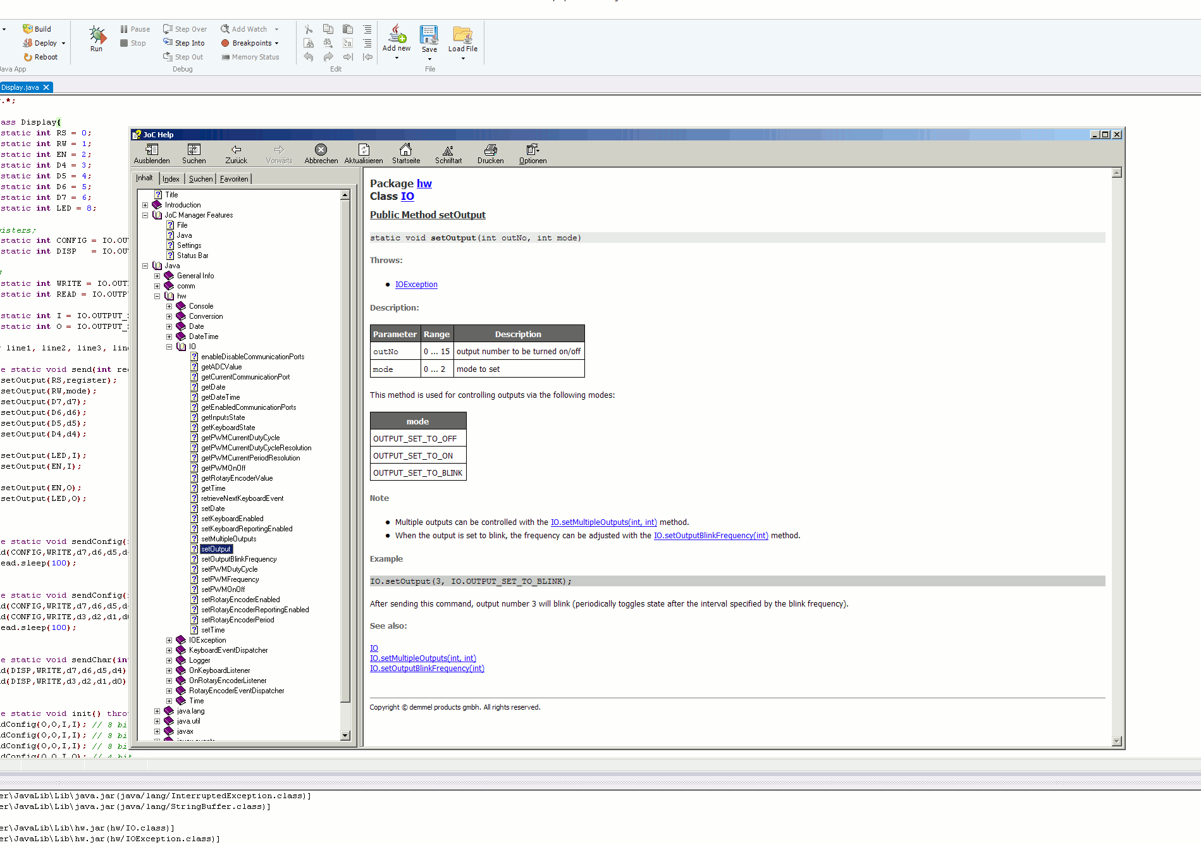Expand the IOException tree node
The image size is (1201, 845).
[x=169, y=640]
